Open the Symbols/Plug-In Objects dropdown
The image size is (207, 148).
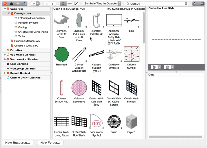pos(102,4)
